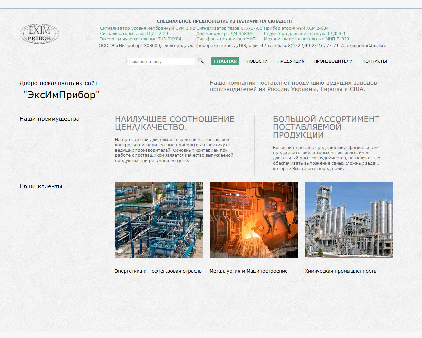Focus the "Поиск по каталогу" search field

(160, 61)
